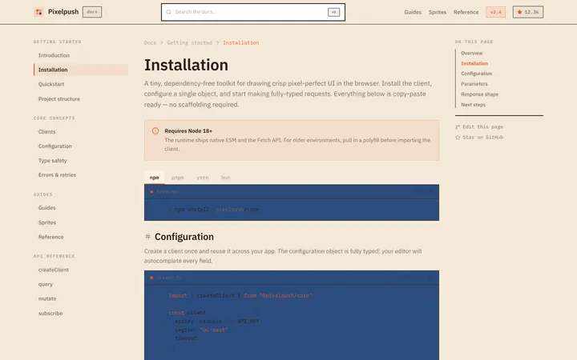Screen dimensions: 577x360
Task: Open Guides in the left sidebar
Action: tap(81, 208)
